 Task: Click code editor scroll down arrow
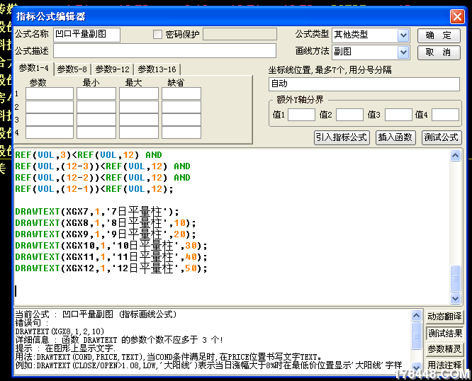455,298
